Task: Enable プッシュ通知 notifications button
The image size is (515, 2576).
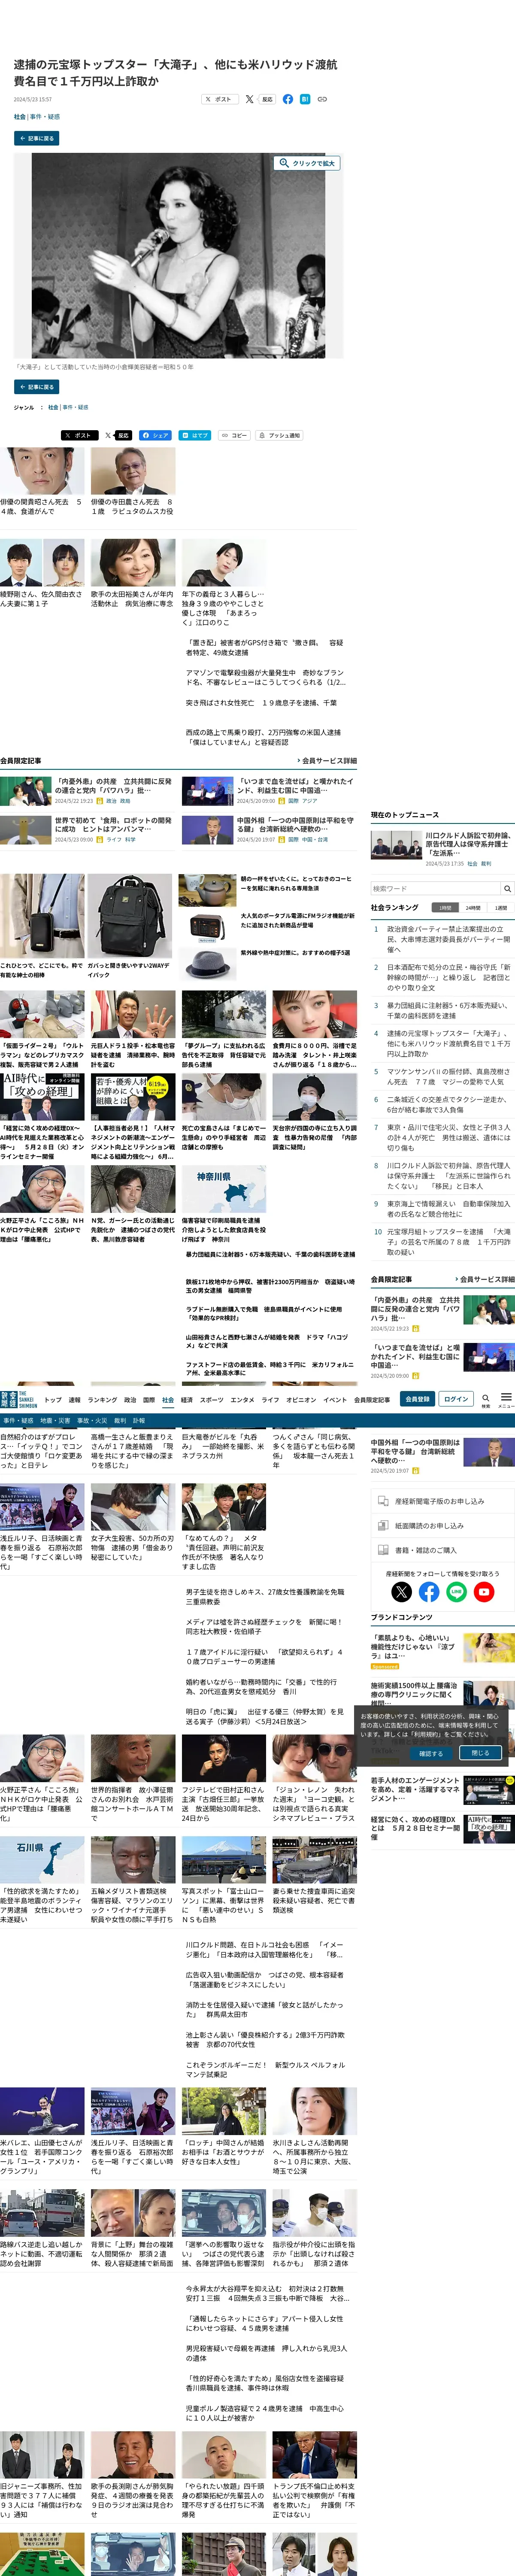Action: coord(279,435)
